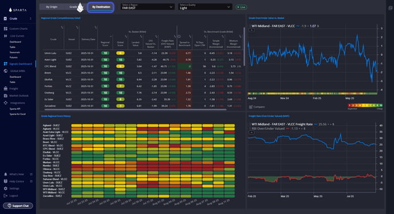The image size is (394, 214).
Task: Click the WTI Midland - VLCC heatmap label
Action: point(53,193)
